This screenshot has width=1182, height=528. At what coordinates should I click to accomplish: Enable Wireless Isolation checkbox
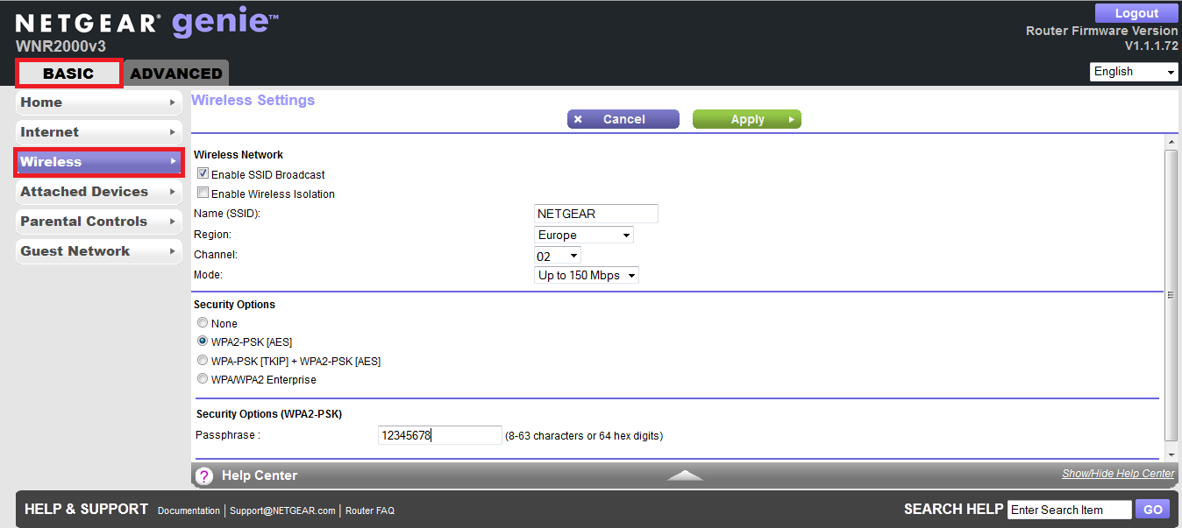coord(203,194)
